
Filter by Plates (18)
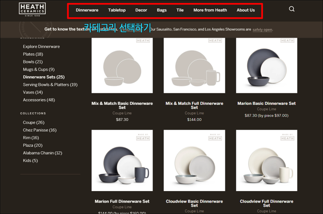(x=33, y=54)
